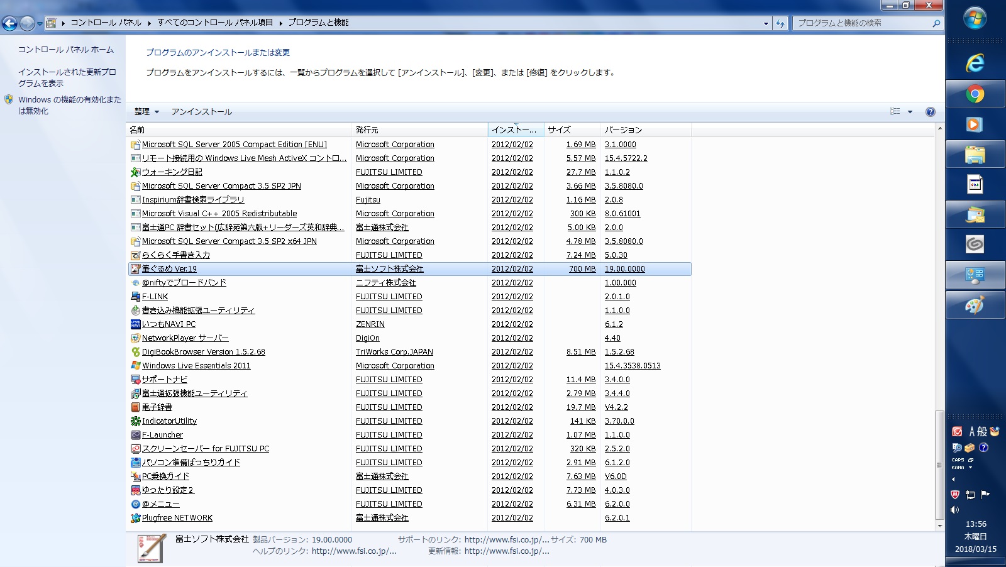Open the インストールされた更新プログラムを表示 link
The image size is (1006, 567).
pos(67,77)
